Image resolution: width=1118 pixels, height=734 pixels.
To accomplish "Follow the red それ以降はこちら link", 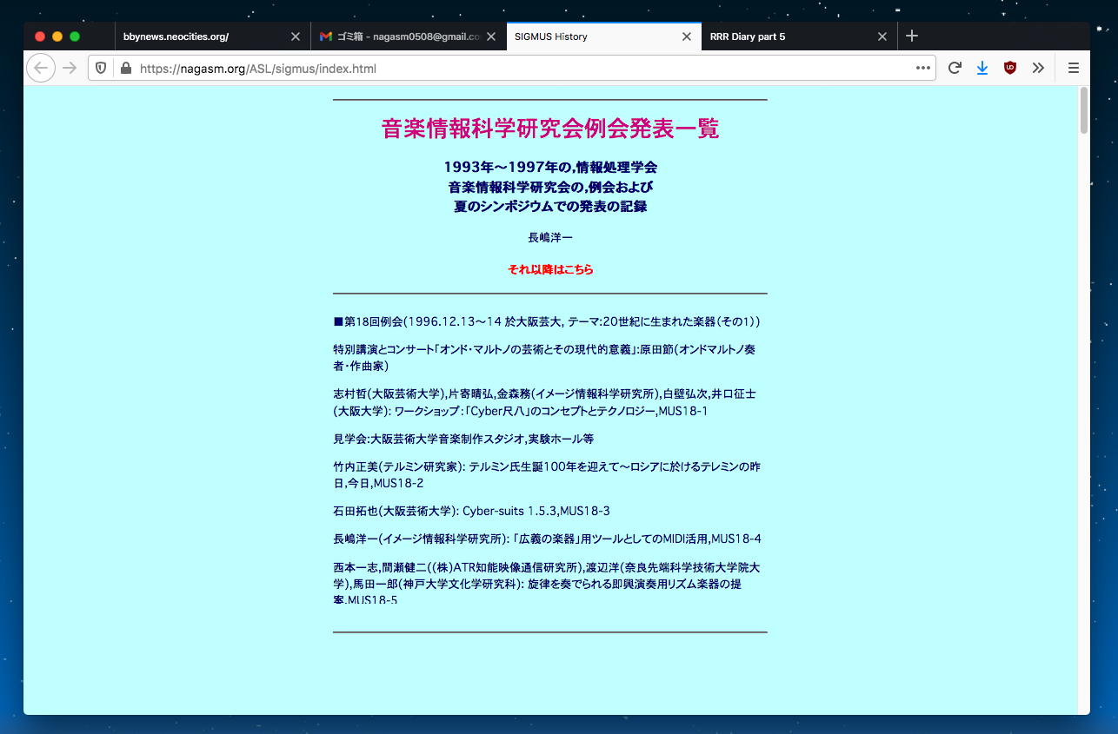I will click(550, 269).
